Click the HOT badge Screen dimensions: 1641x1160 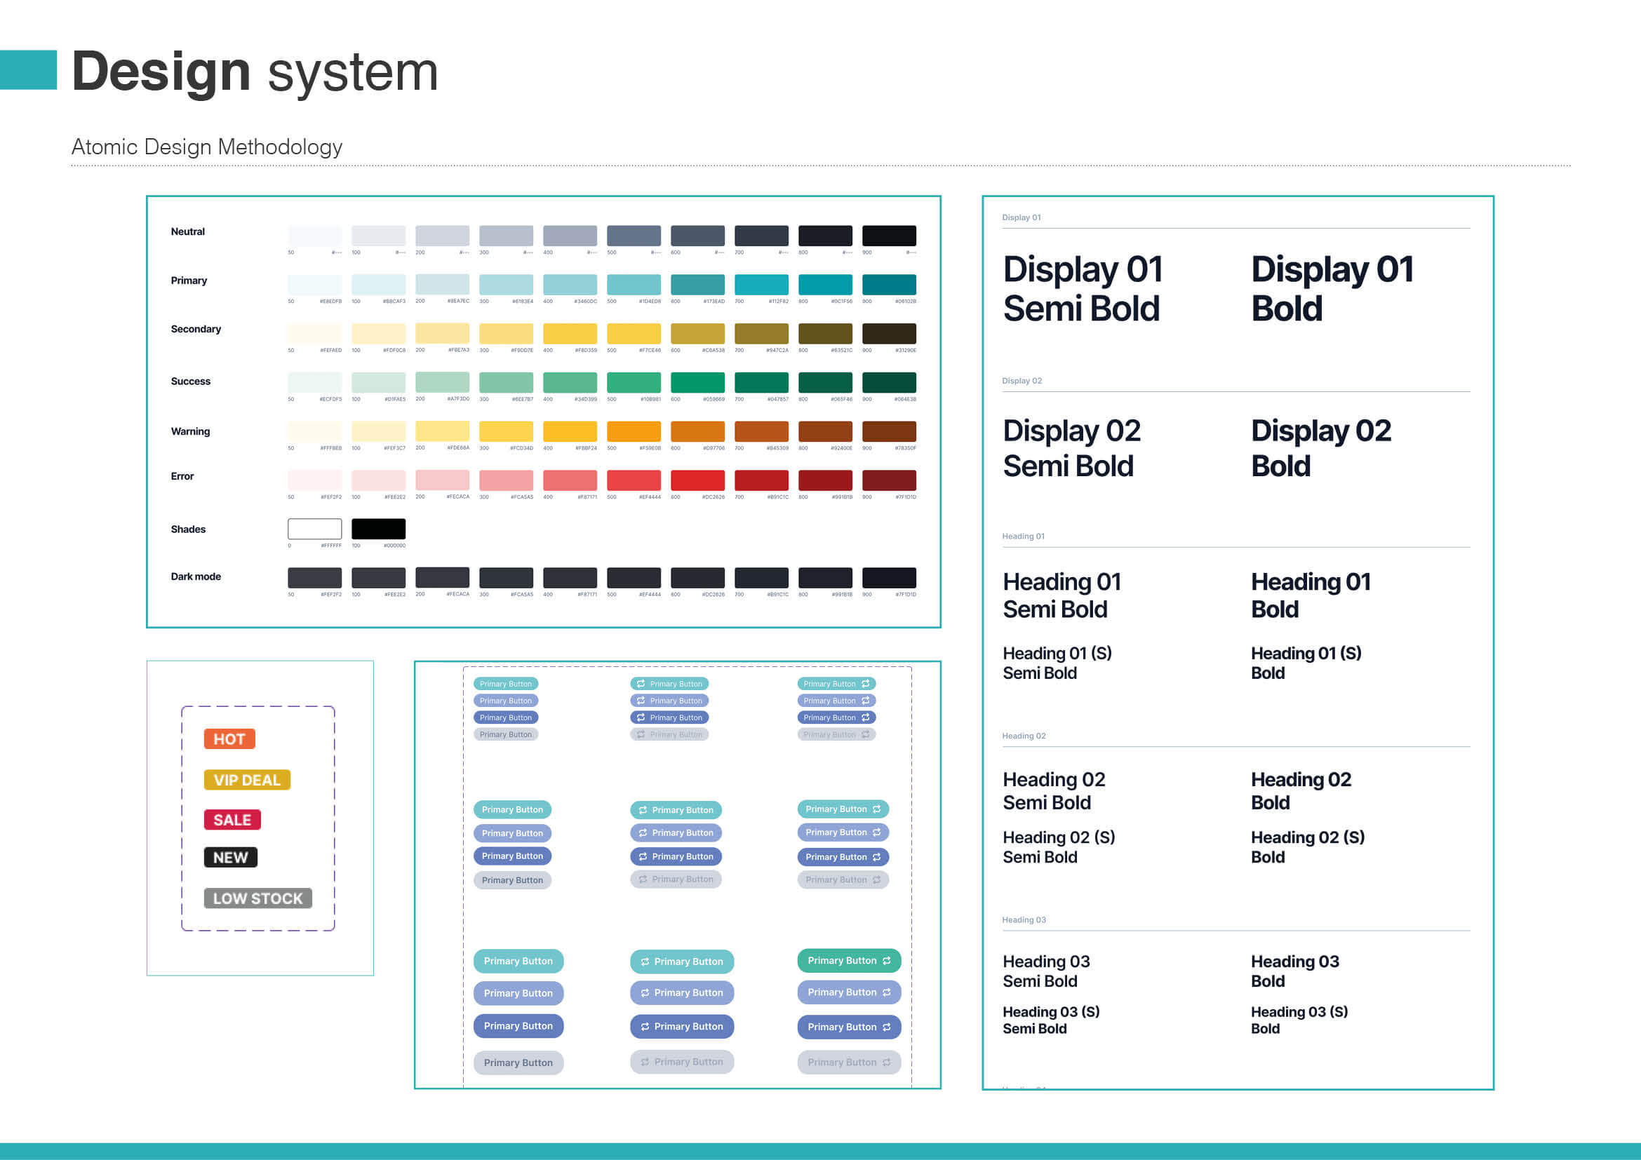(229, 739)
